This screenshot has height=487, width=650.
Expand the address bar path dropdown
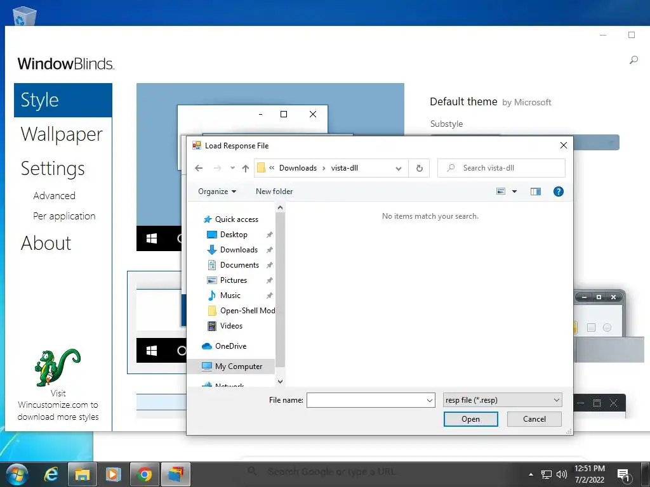[399, 169]
